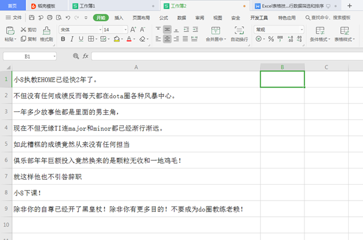Align text right
This screenshot has width=363, height=240.
click(x=176, y=39)
